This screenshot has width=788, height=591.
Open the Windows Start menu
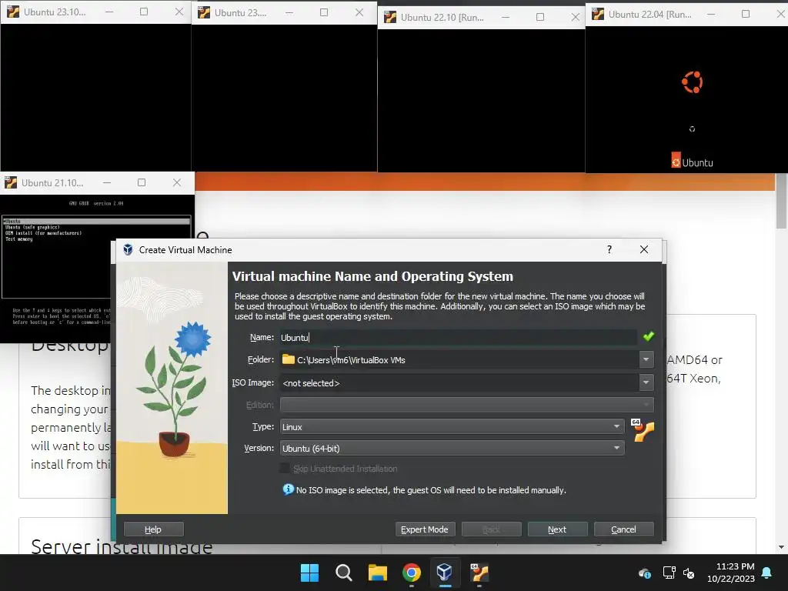(x=309, y=573)
